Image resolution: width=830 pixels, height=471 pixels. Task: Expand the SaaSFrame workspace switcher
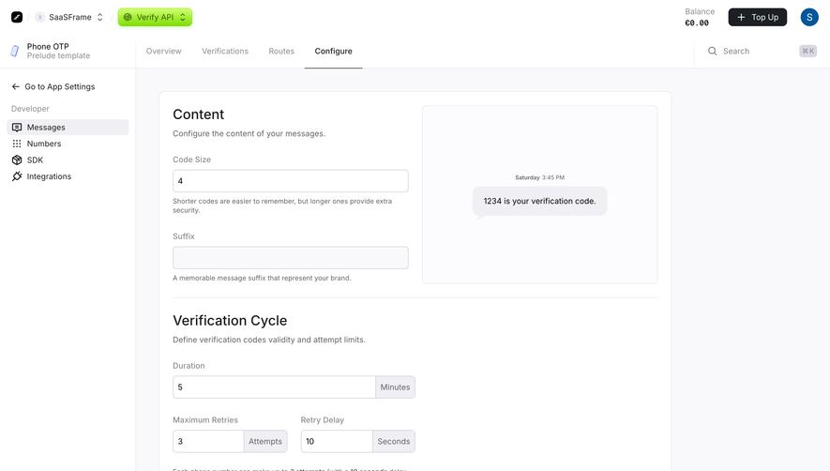(69, 17)
